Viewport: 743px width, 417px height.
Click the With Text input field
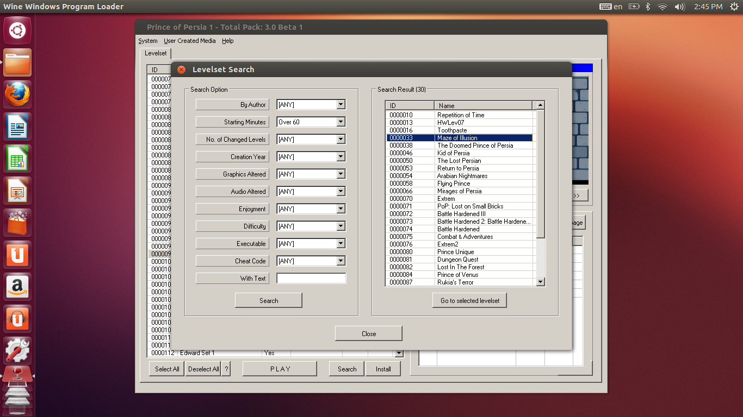(311, 279)
